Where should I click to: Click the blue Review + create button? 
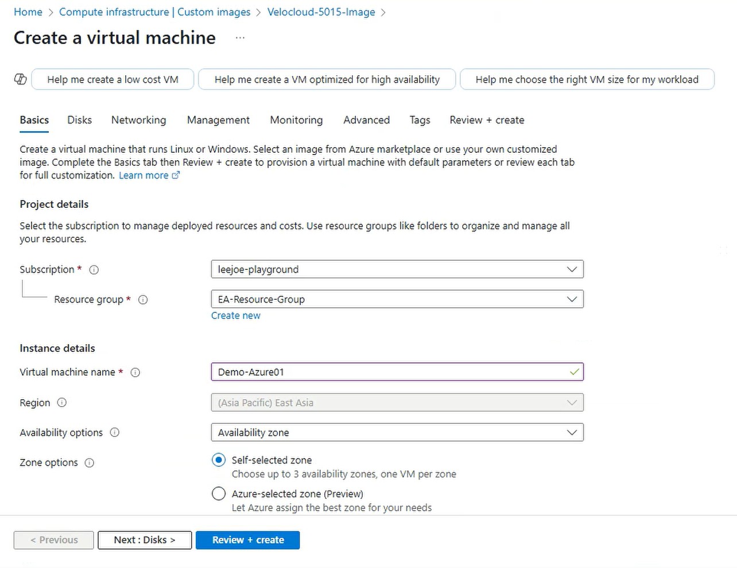pyautogui.click(x=248, y=540)
